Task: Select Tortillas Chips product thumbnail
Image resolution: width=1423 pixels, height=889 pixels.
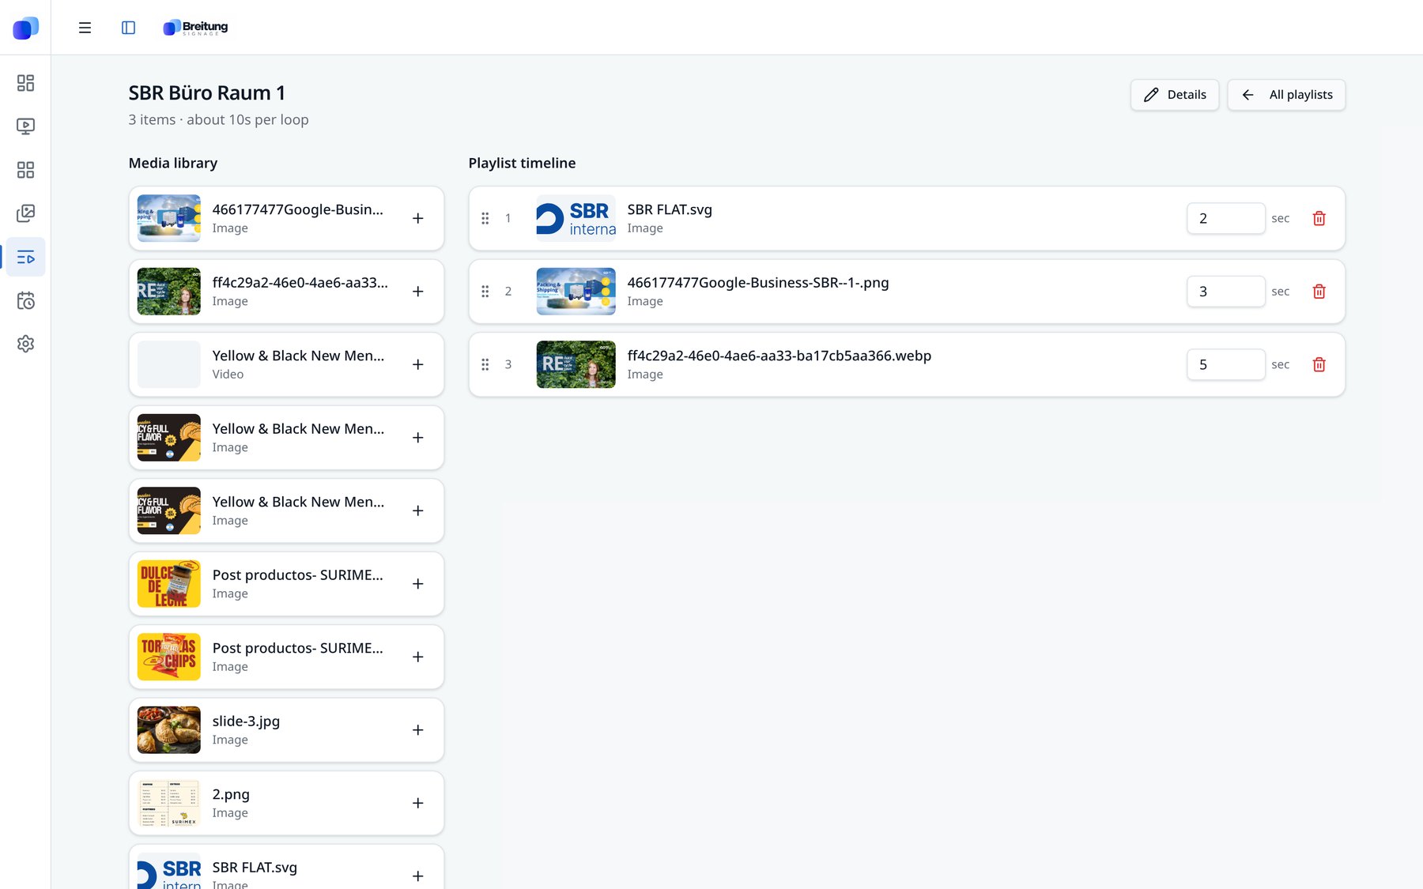Action: tap(169, 657)
